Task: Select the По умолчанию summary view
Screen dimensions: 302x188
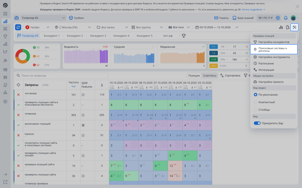Action: (x=266, y=95)
